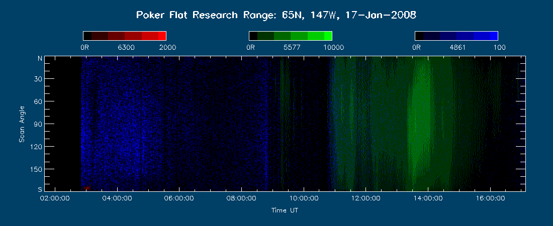Click the '10:00:00' time tick label
Image resolution: width=553 pixels, height=226 pixels.
tap(304, 198)
